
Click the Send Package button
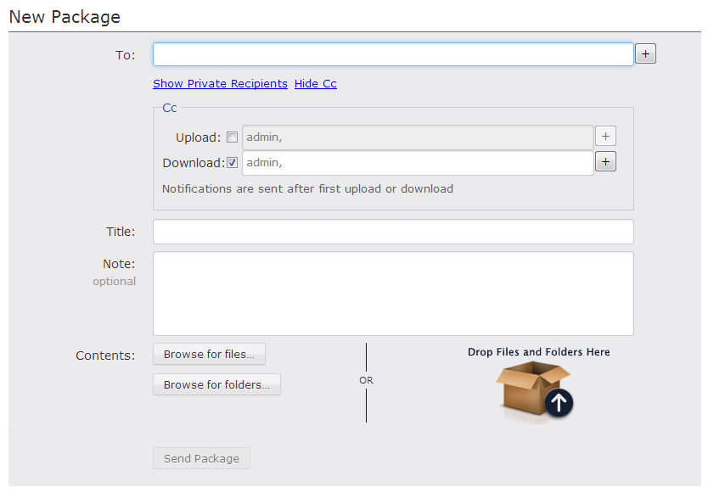tap(201, 458)
